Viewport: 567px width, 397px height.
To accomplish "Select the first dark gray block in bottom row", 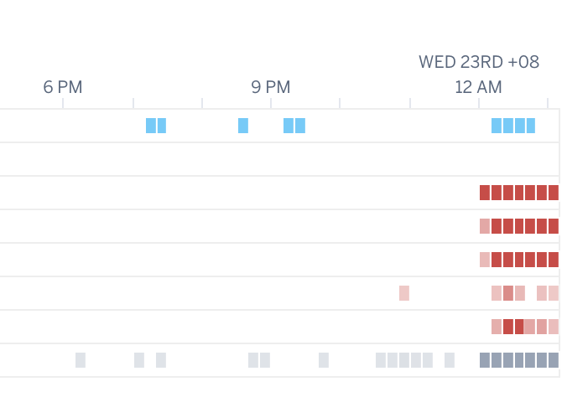I will (x=485, y=360).
